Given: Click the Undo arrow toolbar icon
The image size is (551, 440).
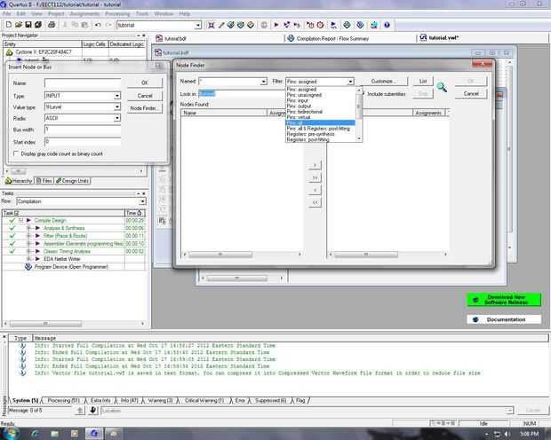Looking at the screenshot, I should (x=98, y=25).
